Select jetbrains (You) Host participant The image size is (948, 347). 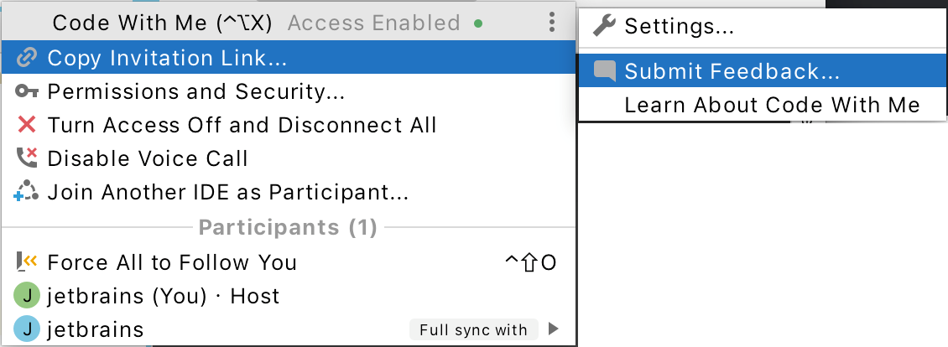coord(163,296)
